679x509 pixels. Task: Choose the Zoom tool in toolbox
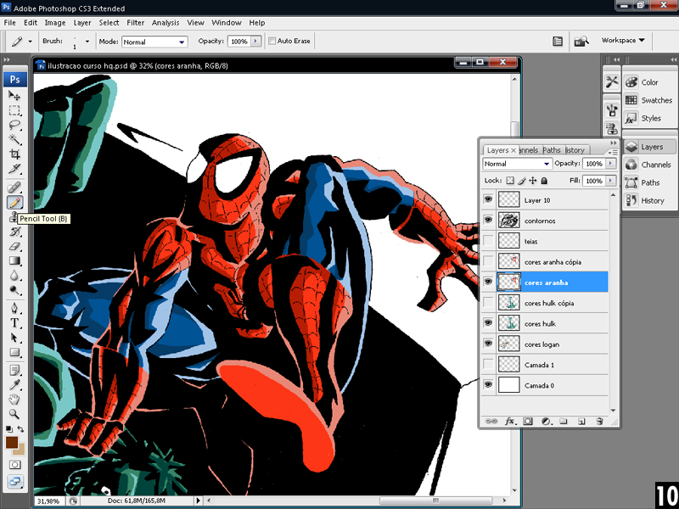pos(14,414)
